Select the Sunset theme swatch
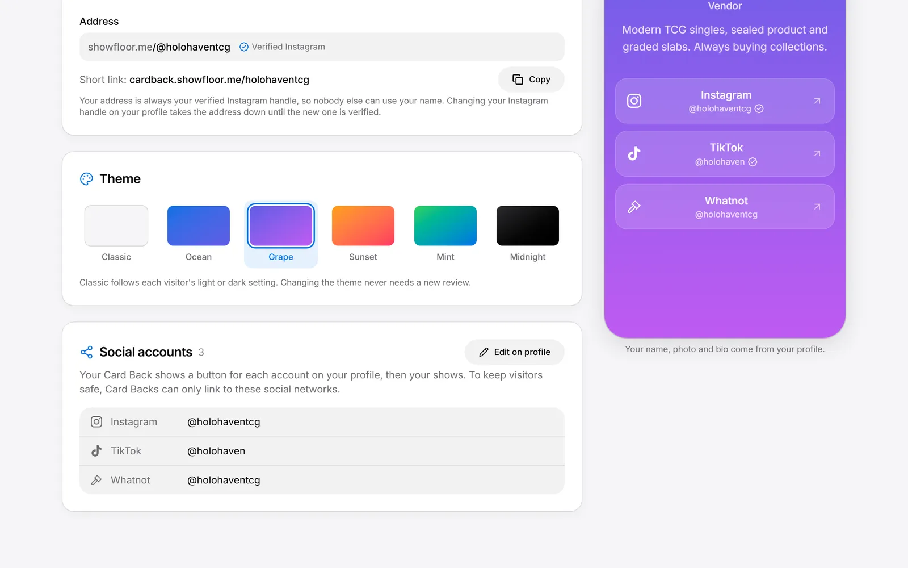This screenshot has width=908, height=568. (363, 225)
